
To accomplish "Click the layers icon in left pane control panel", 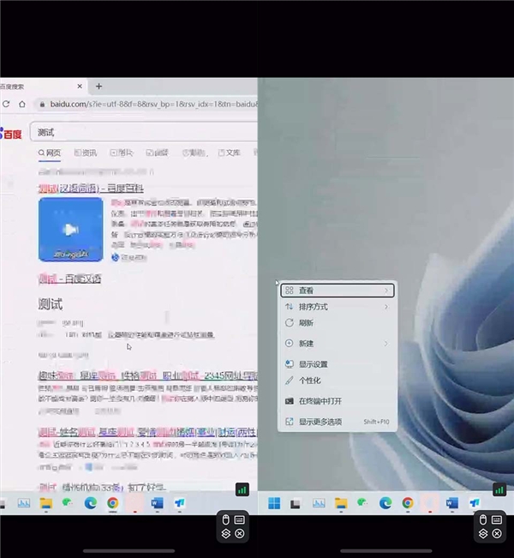I will [226, 533].
